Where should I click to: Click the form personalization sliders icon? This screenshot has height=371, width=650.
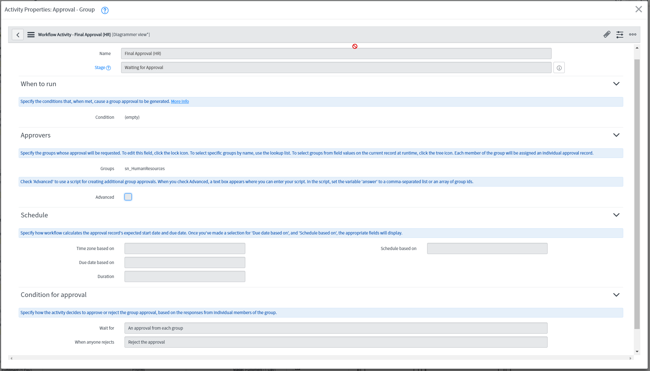(620, 35)
